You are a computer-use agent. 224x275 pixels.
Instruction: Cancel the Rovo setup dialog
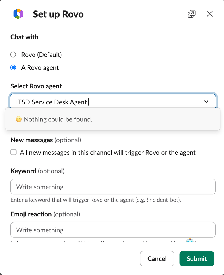click(x=157, y=258)
